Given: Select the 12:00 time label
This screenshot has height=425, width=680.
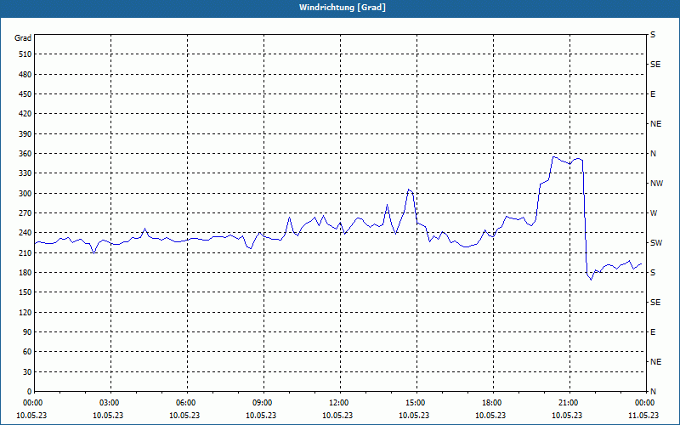Looking at the screenshot, I should [338, 403].
